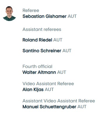Select the AUT code beside Santino Schreiner
This screenshot has width=105, height=119.
click(67, 51)
